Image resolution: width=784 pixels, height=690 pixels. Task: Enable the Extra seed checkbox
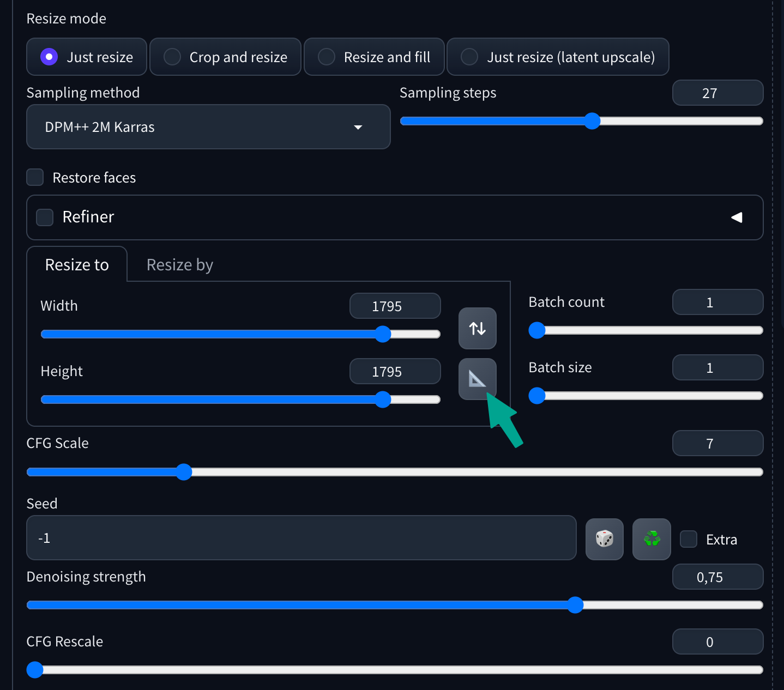pos(689,539)
